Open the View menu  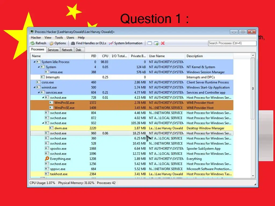coord(48,38)
